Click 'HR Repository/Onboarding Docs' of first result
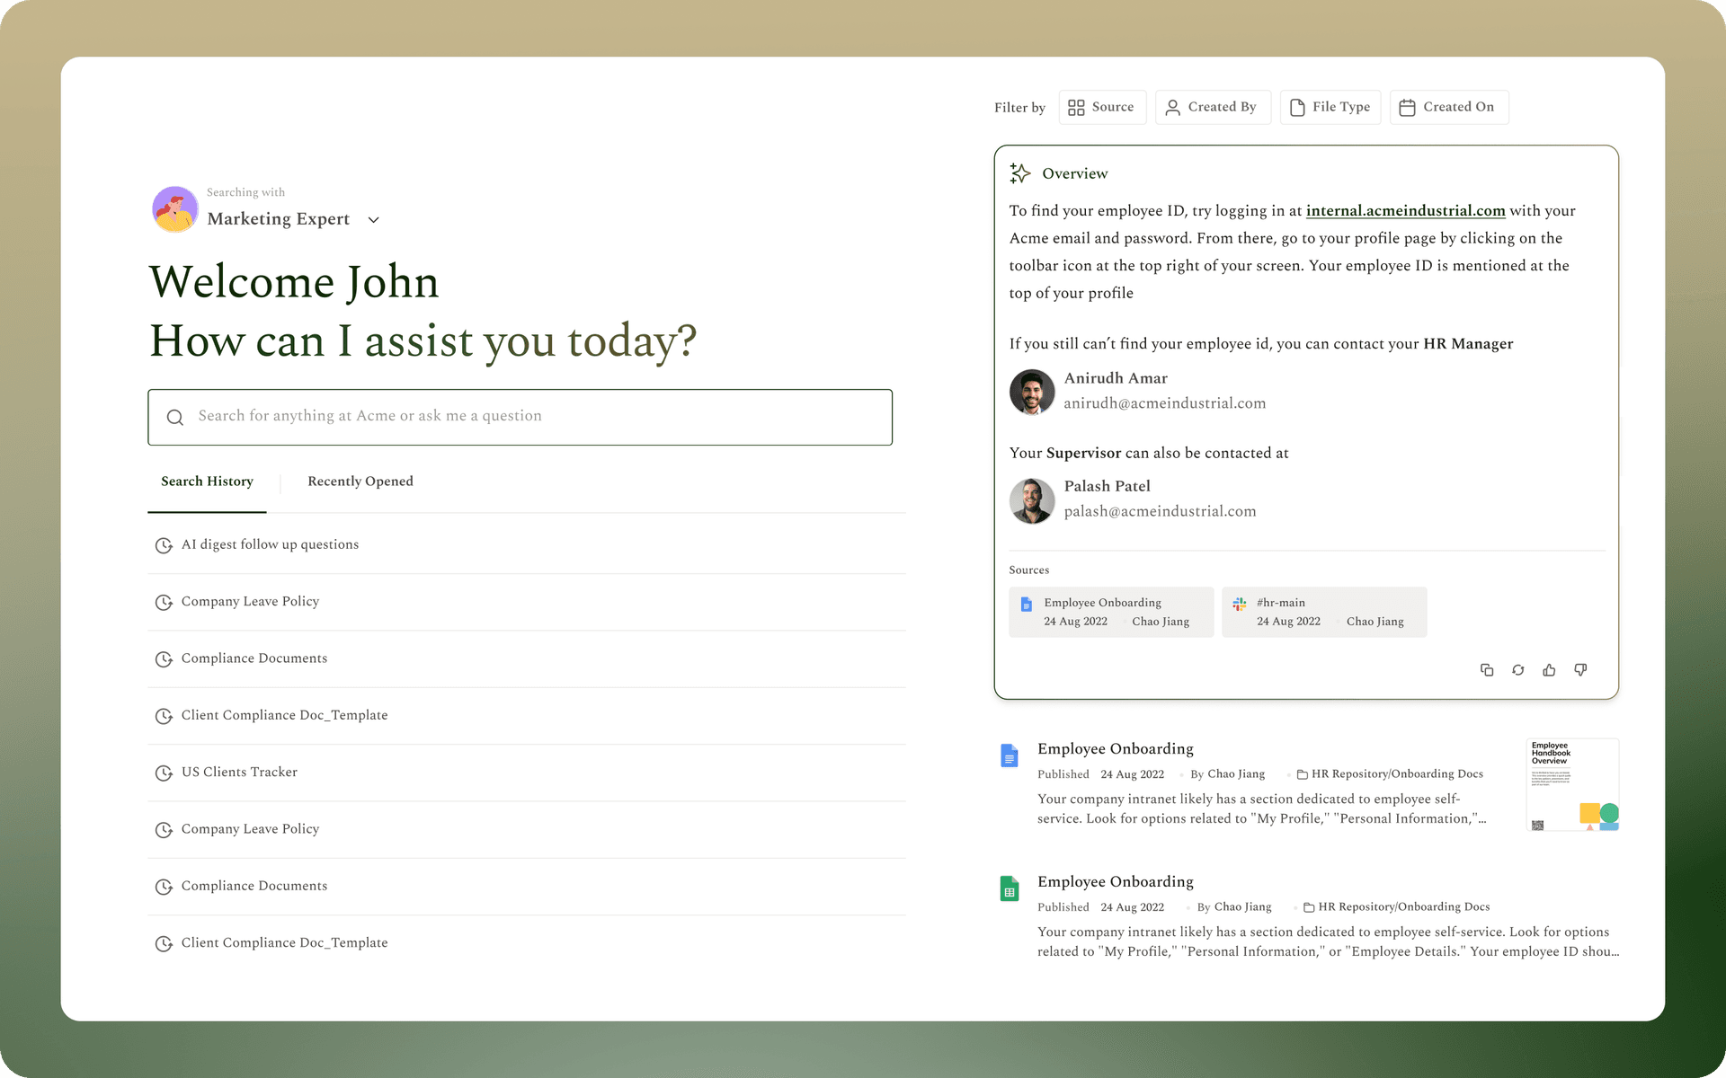This screenshot has height=1078, width=1726. click(x=1397, y=774)
